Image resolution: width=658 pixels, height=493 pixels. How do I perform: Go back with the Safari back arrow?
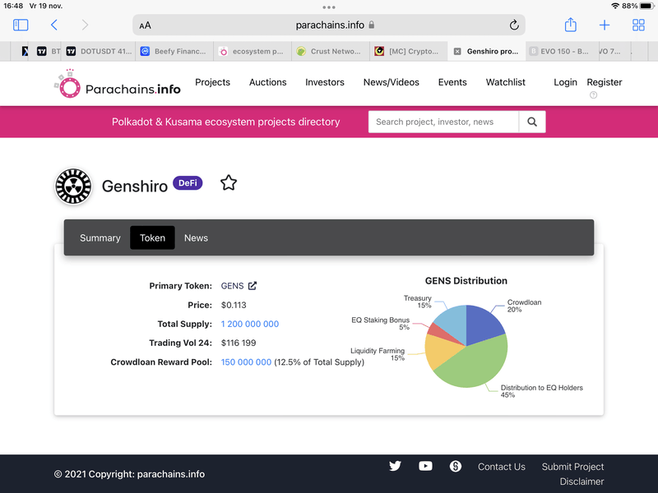54,25
